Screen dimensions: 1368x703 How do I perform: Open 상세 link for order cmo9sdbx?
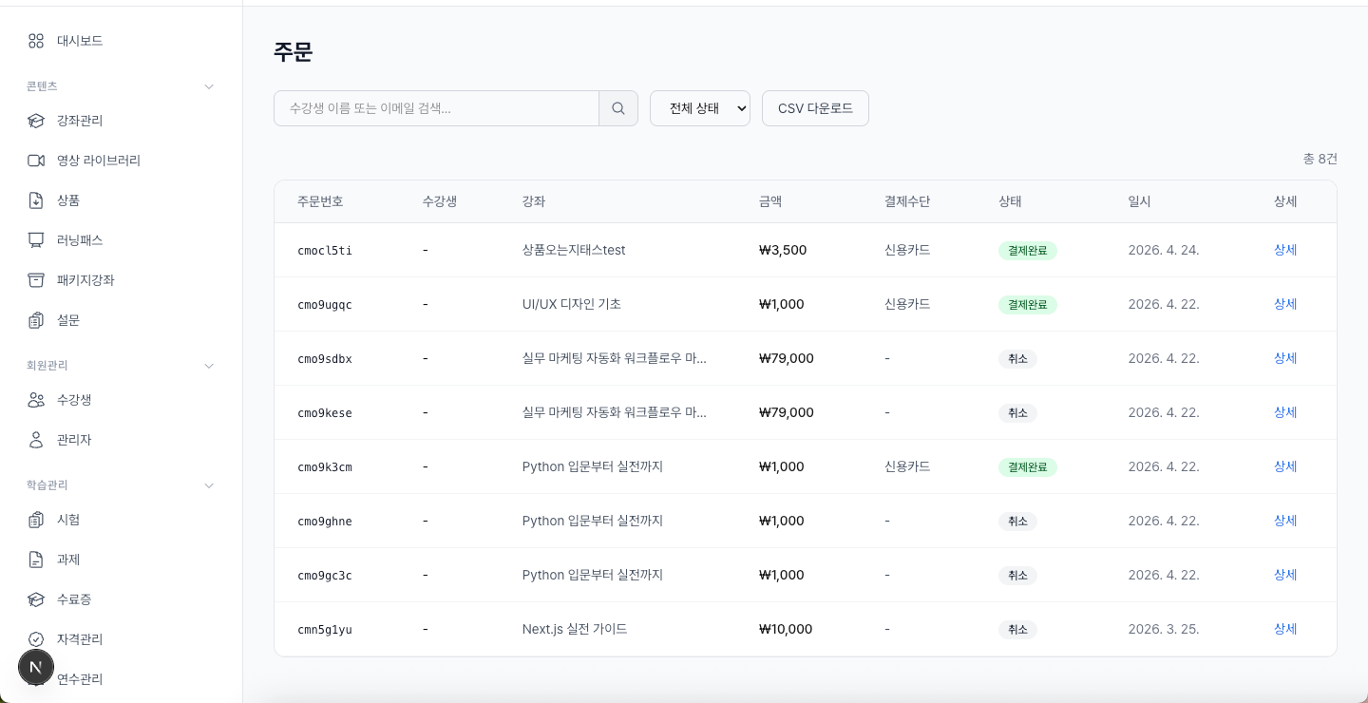[x=1285, y=358]
